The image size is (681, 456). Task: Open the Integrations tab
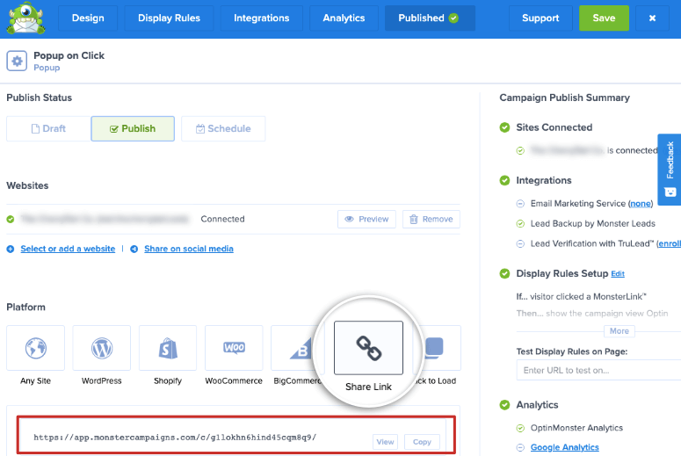point(262,18)
